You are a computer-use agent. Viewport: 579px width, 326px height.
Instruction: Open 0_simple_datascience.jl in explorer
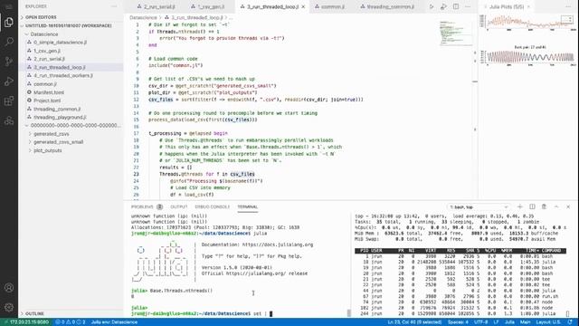click(x=71, y=43)
